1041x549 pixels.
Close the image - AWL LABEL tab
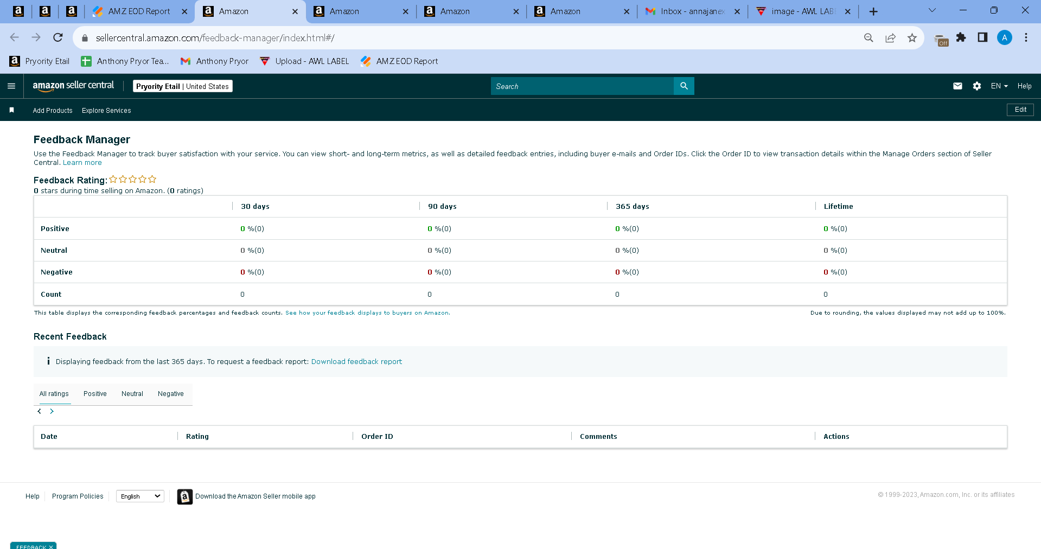coord(848,11)
